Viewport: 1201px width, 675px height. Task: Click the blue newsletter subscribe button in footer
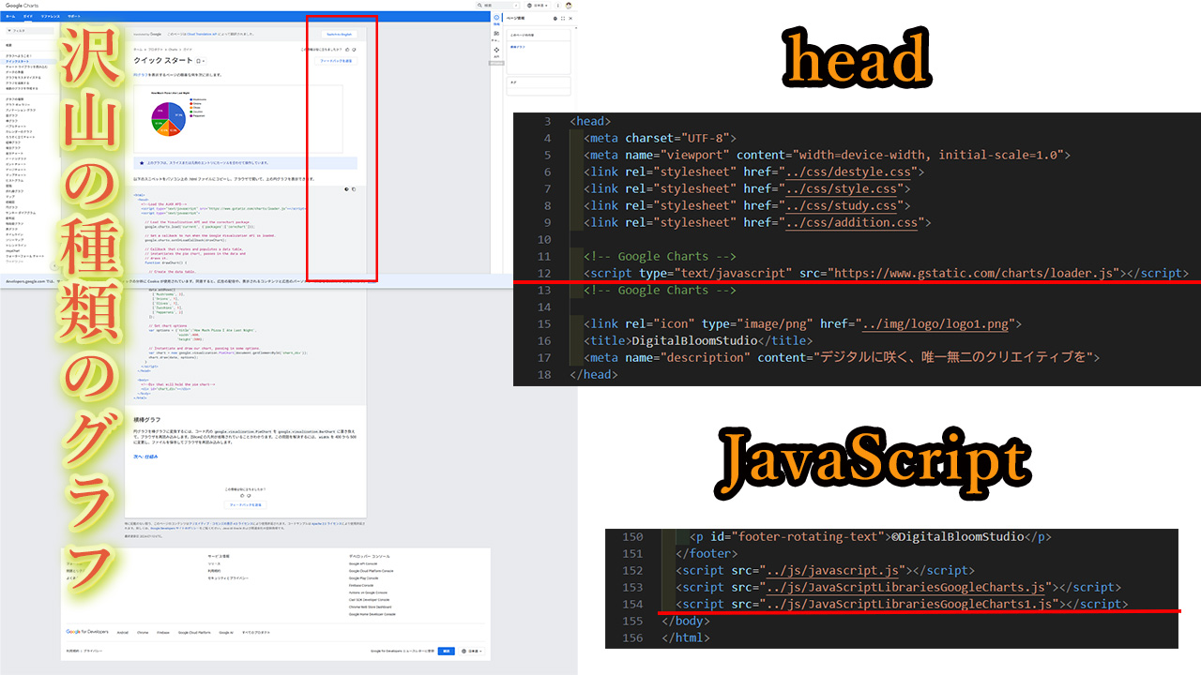pos(448,651)
